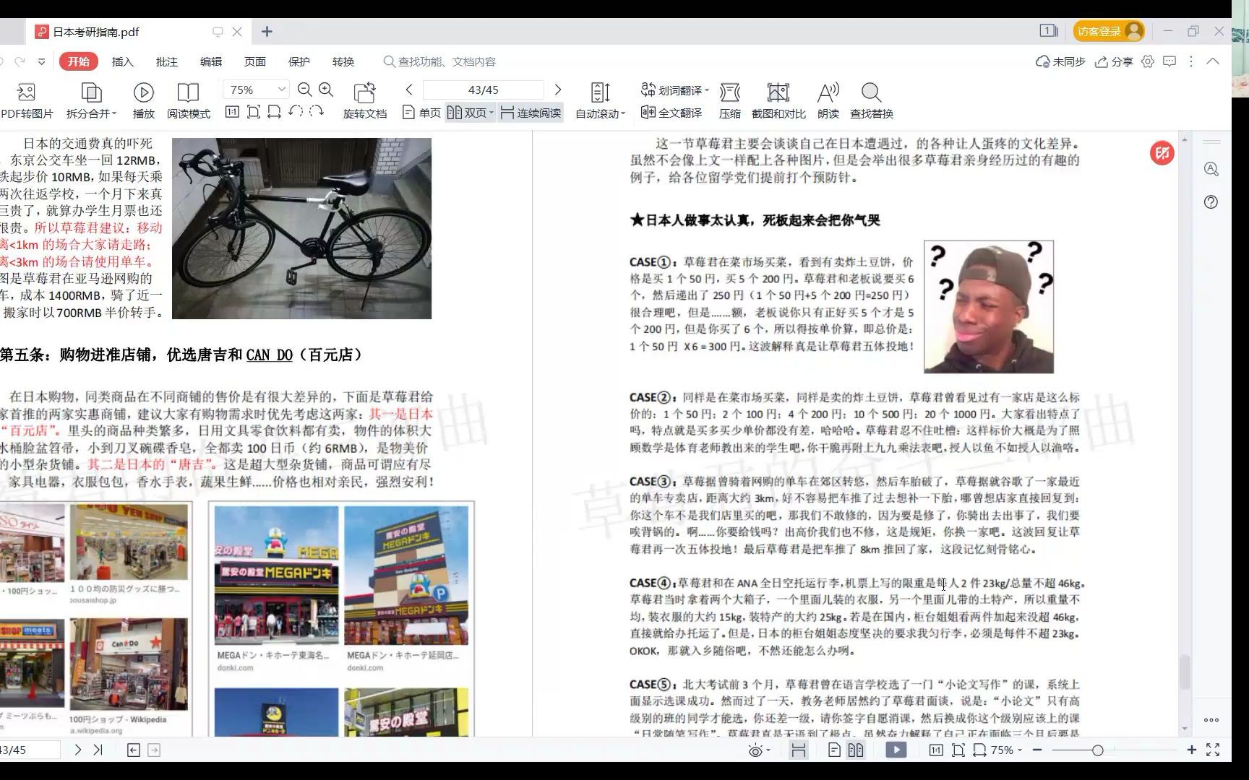The width and height of the screenshot is (1249, 780).
Task: Enter fullscreen from status bar
Action: [1214, 750]
